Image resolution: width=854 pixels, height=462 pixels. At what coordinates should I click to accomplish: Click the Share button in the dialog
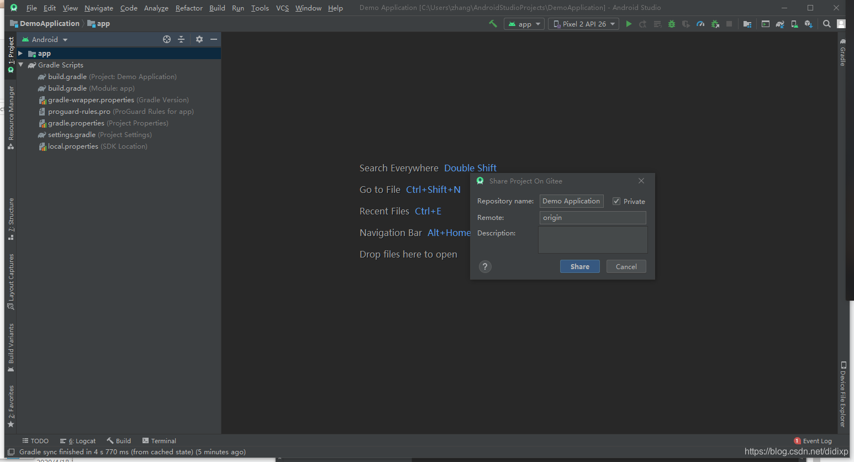point(579,266)
